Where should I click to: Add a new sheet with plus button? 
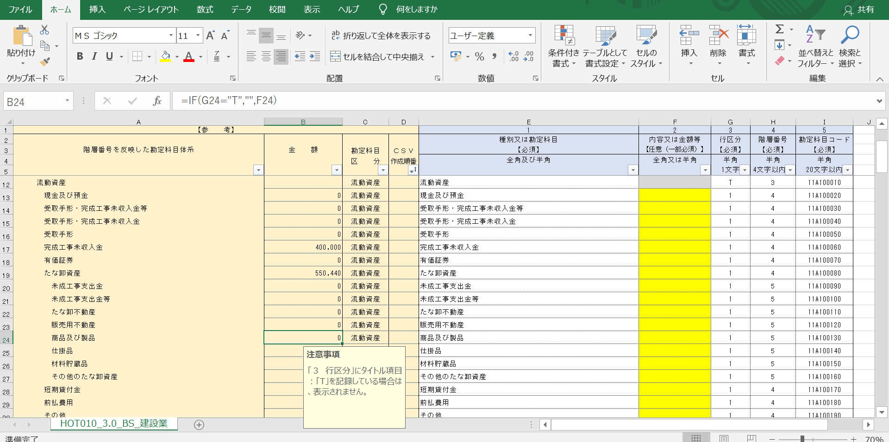click(x=199, y=425)
